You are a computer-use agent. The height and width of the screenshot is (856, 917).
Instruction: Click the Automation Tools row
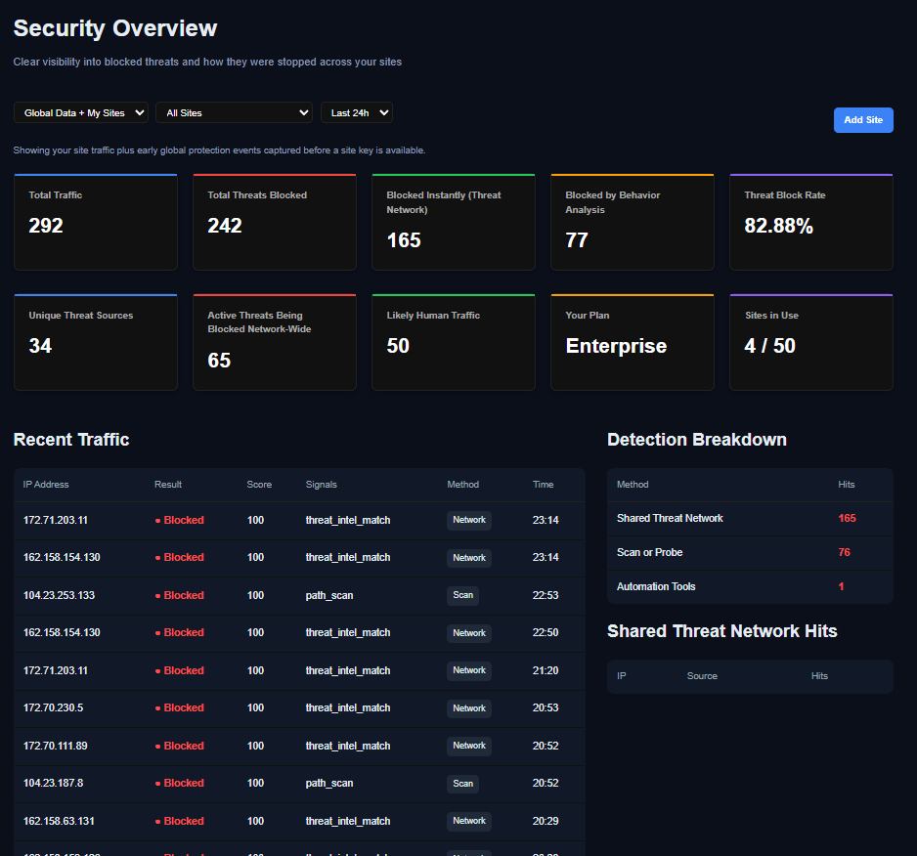[x=751, y=586]
